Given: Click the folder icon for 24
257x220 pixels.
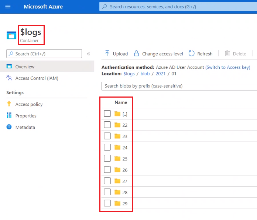Looking at the screenshot, I should tap(117, 147).
